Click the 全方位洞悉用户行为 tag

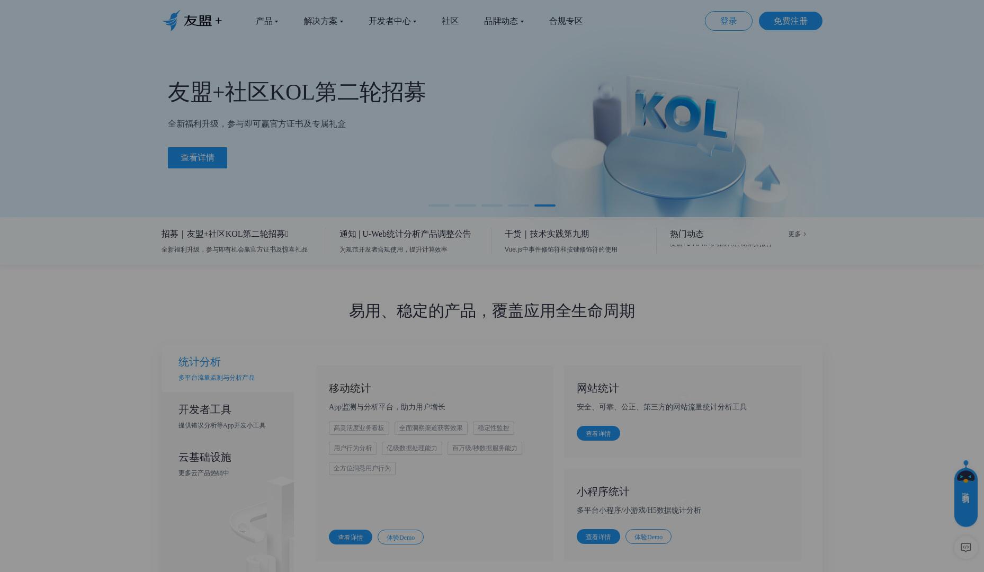click(362, 468)
